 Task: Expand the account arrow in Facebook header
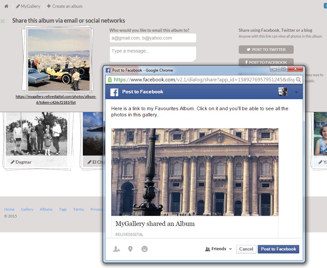296,92
